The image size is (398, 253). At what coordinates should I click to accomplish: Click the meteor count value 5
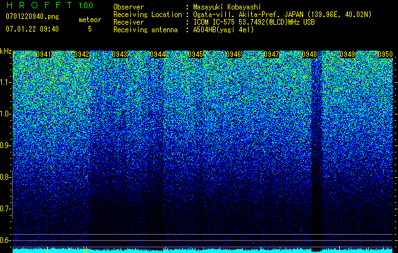click(x=90, y=29)
